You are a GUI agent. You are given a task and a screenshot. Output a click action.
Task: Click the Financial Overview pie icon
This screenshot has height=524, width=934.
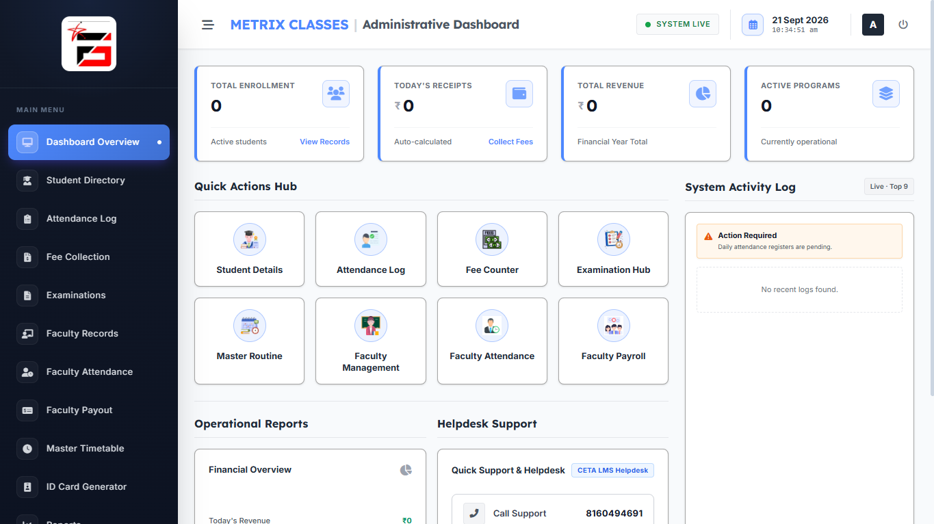pyautogui.click(x=406, y=470)
